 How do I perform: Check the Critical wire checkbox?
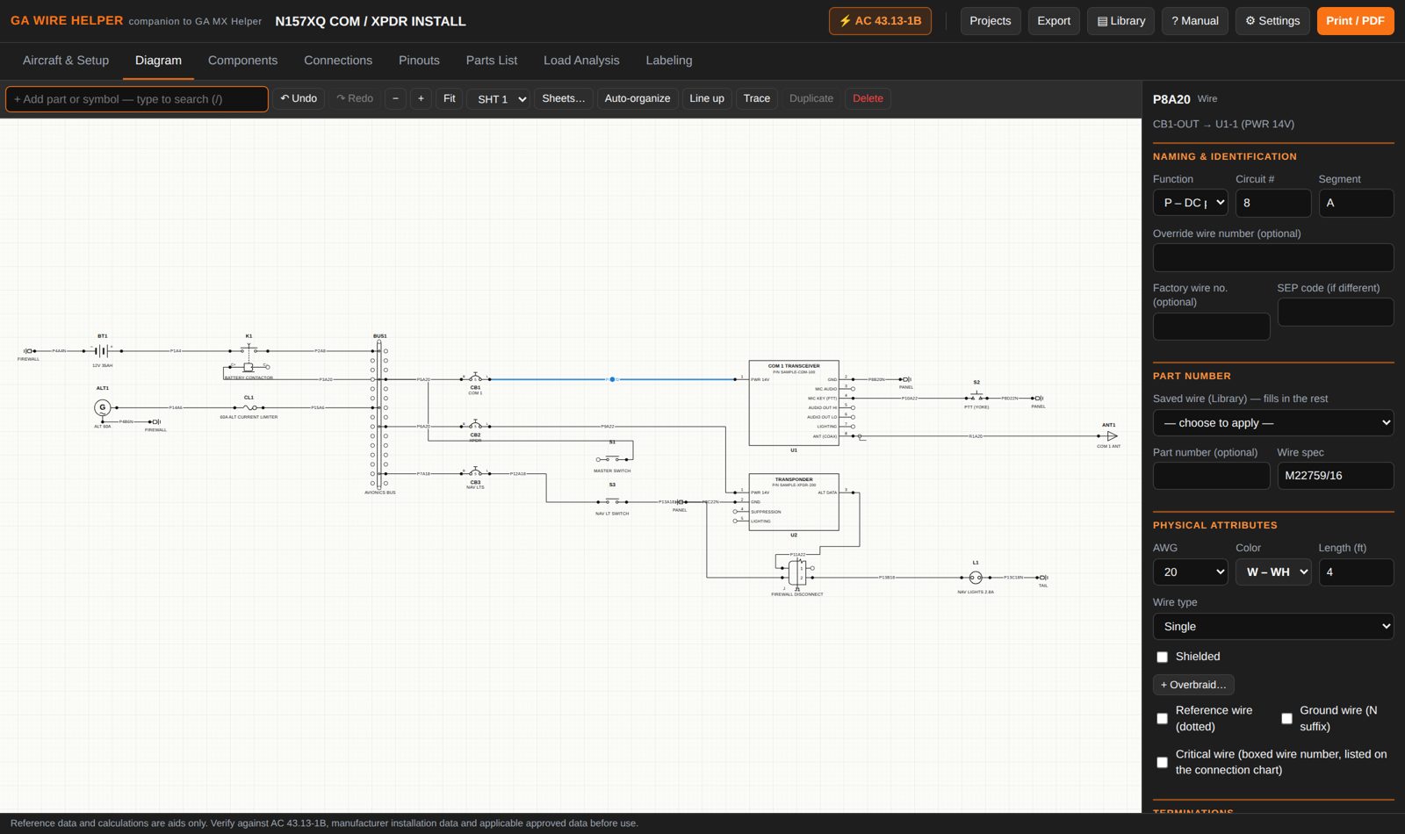1162,762
